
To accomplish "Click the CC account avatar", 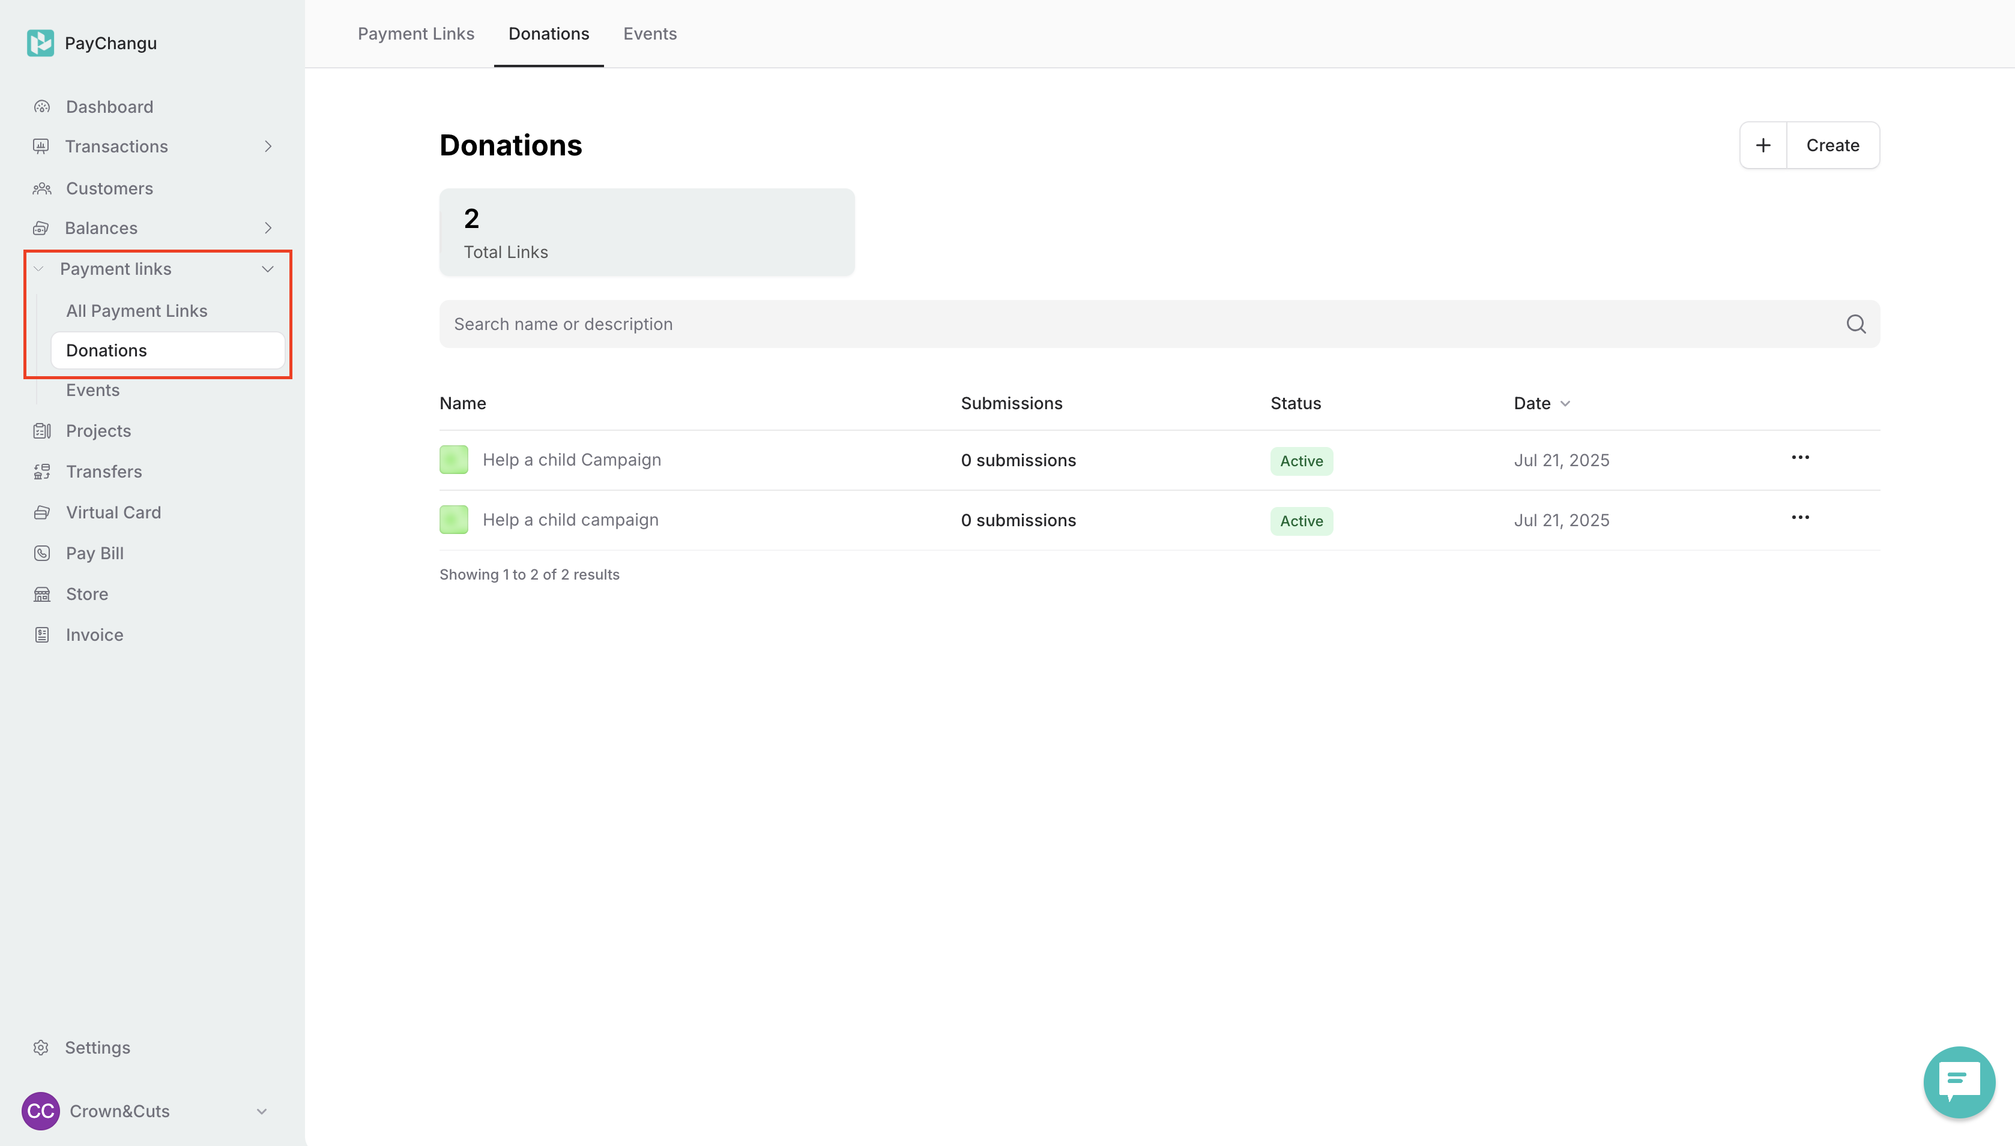I will point(40,1111).
